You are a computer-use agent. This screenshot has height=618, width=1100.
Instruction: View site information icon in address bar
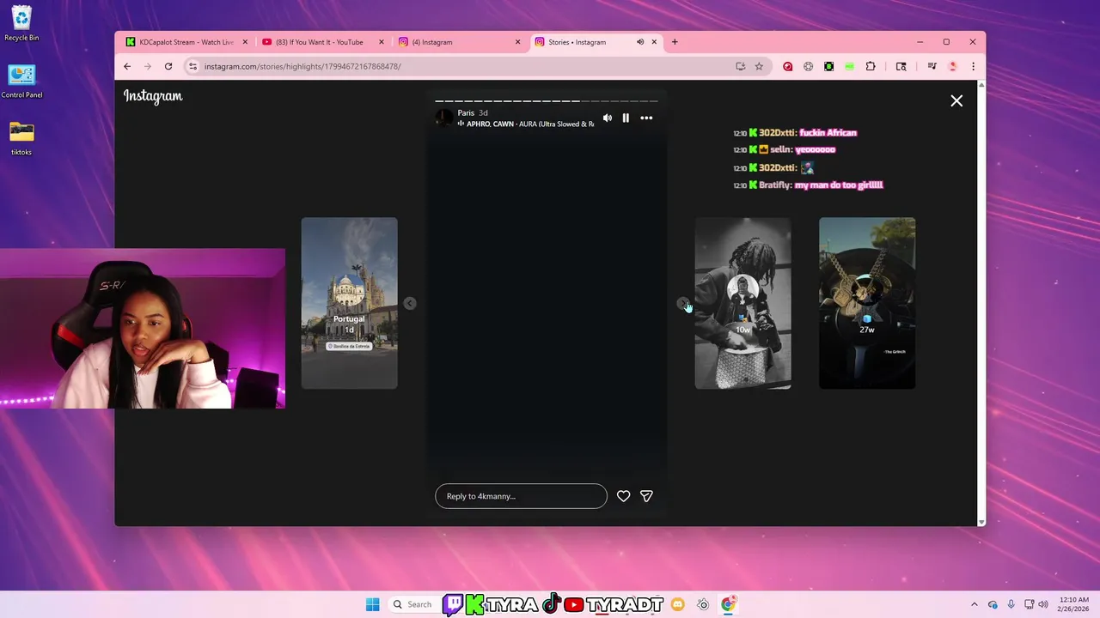click(x=193, y=66)
